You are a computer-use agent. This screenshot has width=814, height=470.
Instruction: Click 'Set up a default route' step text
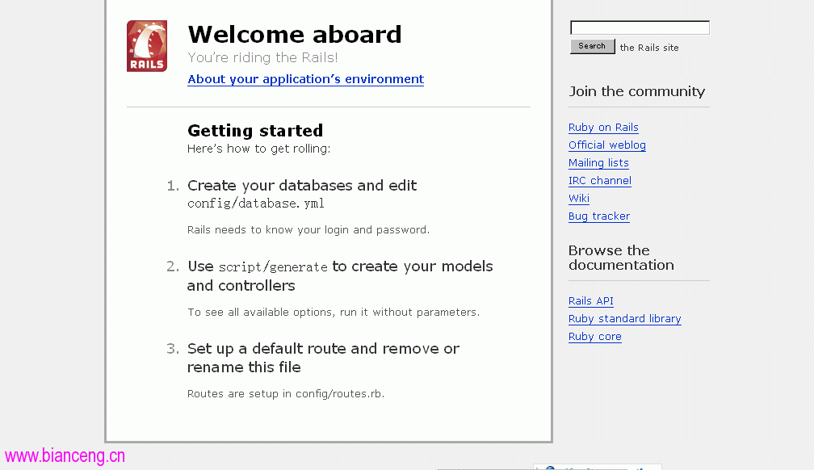pyautogui.click(x=323, y=358)
